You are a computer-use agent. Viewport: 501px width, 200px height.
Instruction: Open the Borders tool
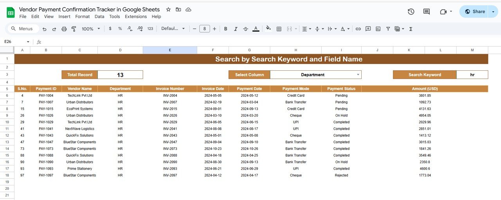pos(279,29)
